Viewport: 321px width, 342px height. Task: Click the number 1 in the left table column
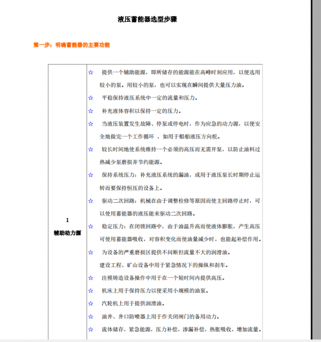pyautogui.click(x=67, y=220)
